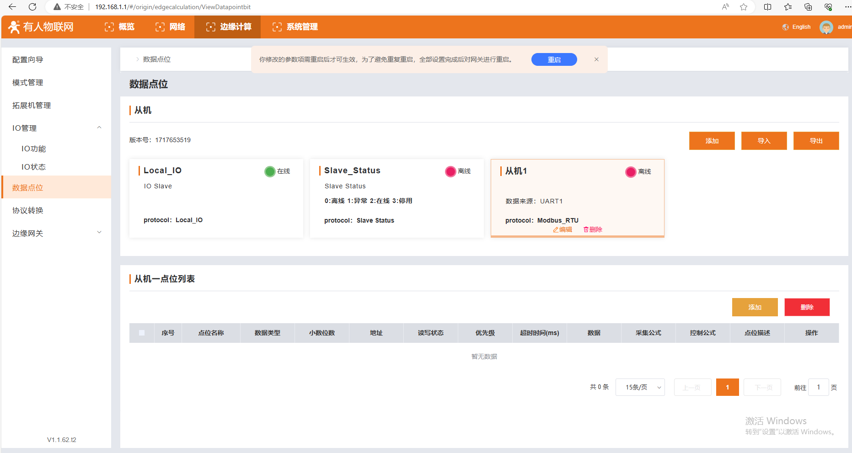Expand the 边缘网关 sidebar section
This screenshot has height=453, width=852.
(99, 233)
